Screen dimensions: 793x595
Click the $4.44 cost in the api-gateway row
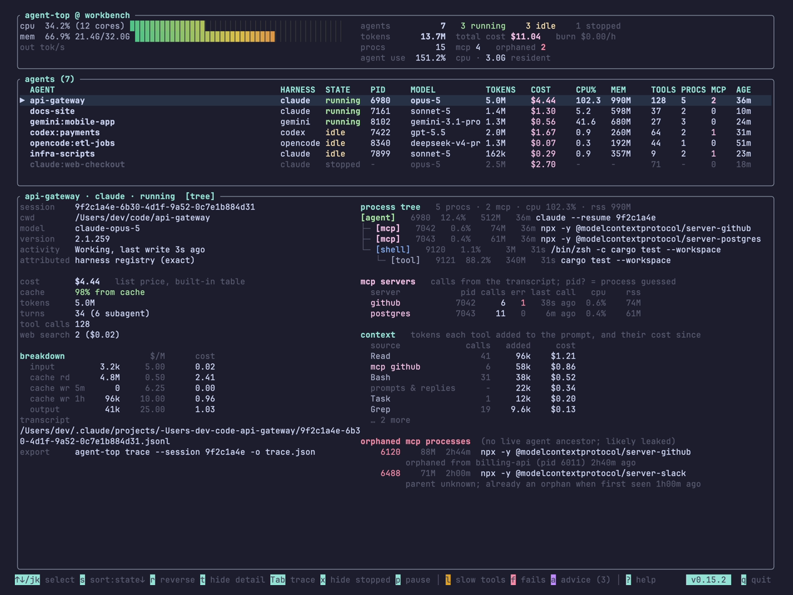tap(543, 100)
